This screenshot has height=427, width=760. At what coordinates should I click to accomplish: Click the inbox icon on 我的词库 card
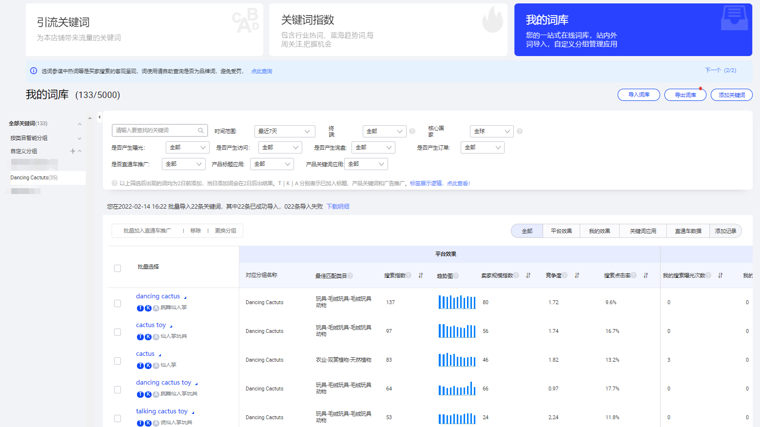tap(734, 18)
